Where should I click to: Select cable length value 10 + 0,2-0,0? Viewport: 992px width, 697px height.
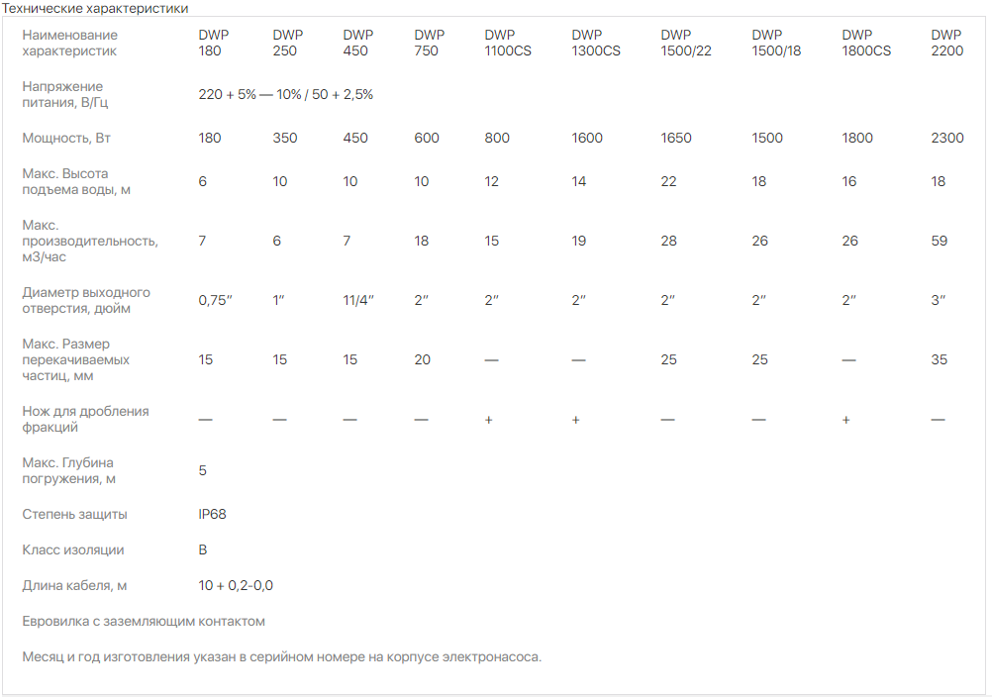236,586
